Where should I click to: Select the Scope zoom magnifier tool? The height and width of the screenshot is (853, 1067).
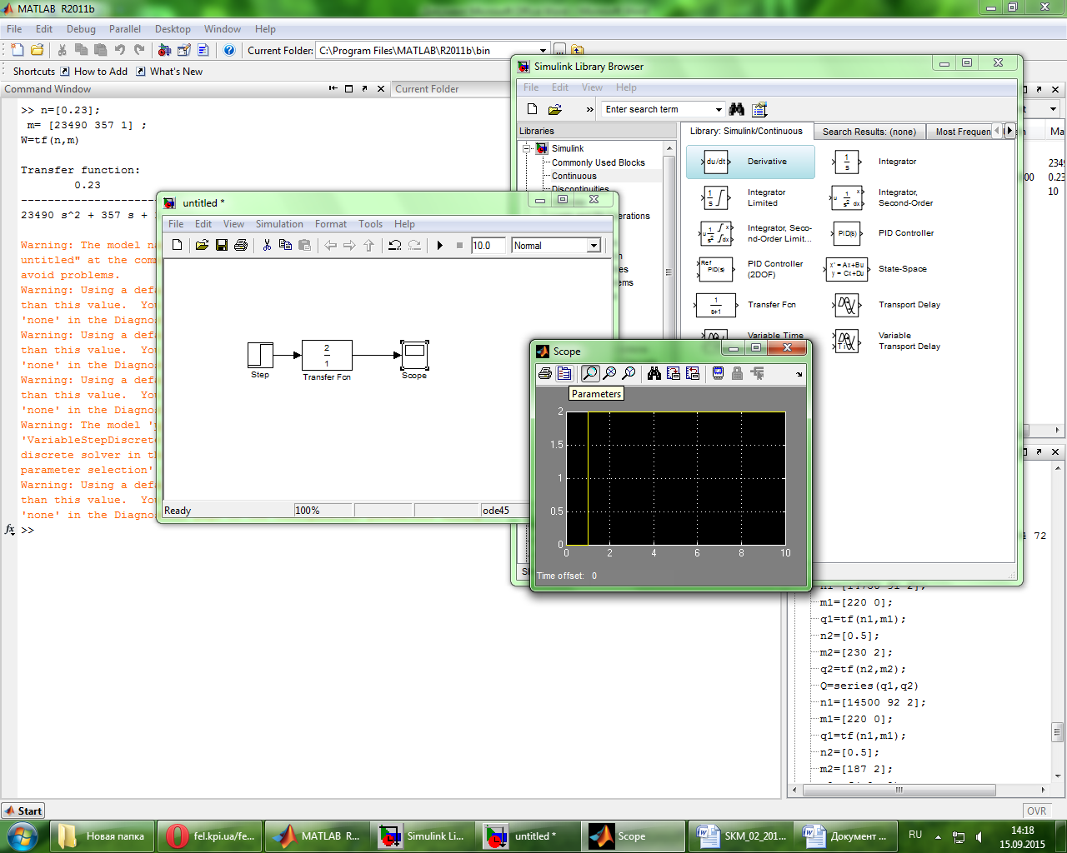(x=590, y=373)
